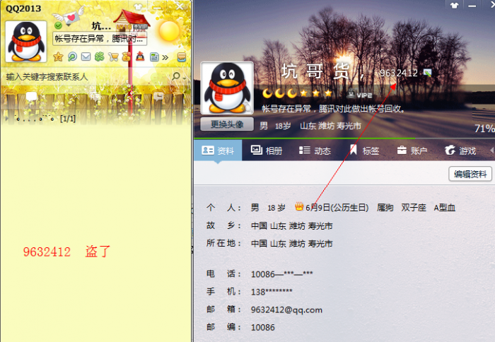Click the profile penguin avatar in profile window

(227, 88)
